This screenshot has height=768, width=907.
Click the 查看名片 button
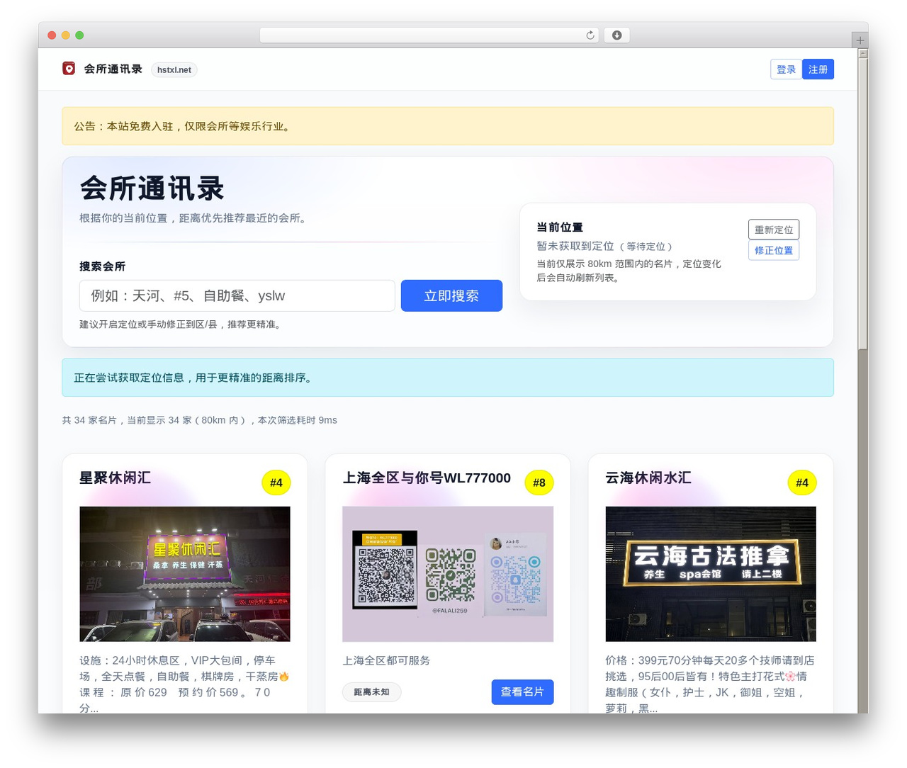coord(522,692)
